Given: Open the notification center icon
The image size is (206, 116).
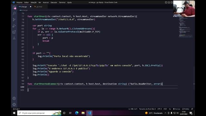Looking at the screenshot, I should 191,113.
